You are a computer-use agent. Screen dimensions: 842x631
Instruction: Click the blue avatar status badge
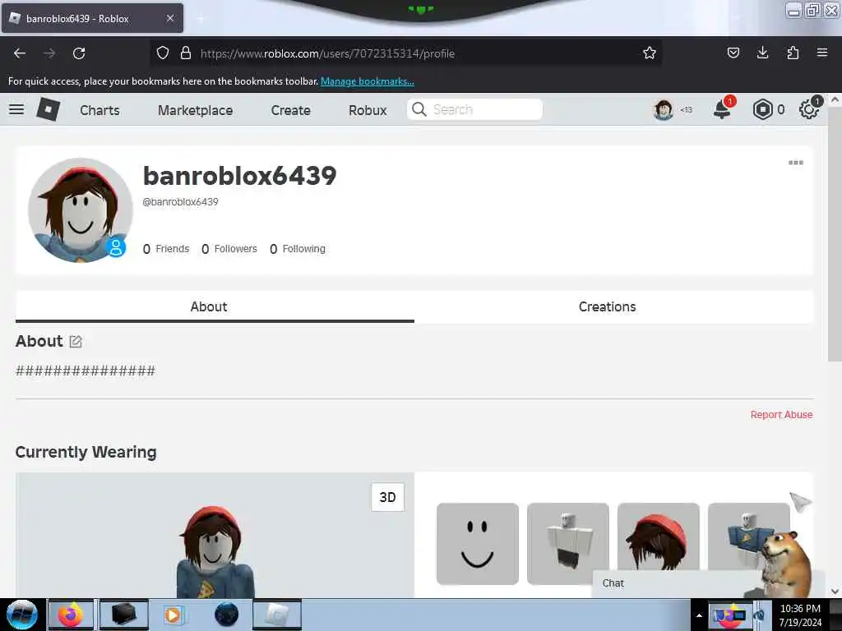(115, 247)
